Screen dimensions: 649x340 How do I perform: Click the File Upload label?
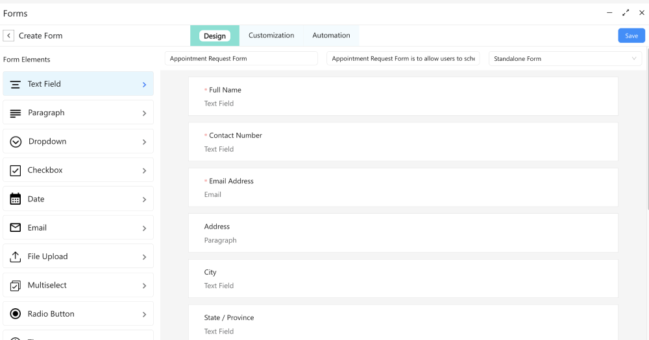point(47,256)
